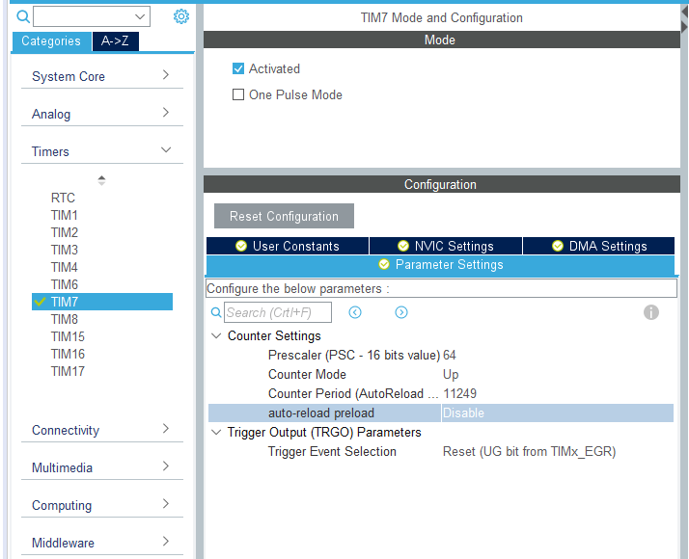The height and width of the screenshot is (559, 689).
Task: Select the auto-reload preload row label
Action: pos(321,413)
